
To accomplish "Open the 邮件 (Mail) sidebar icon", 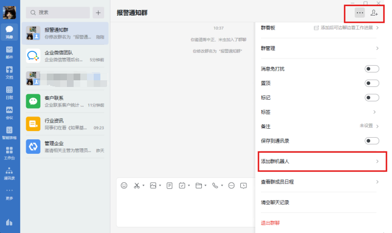I will coord(9,52).
